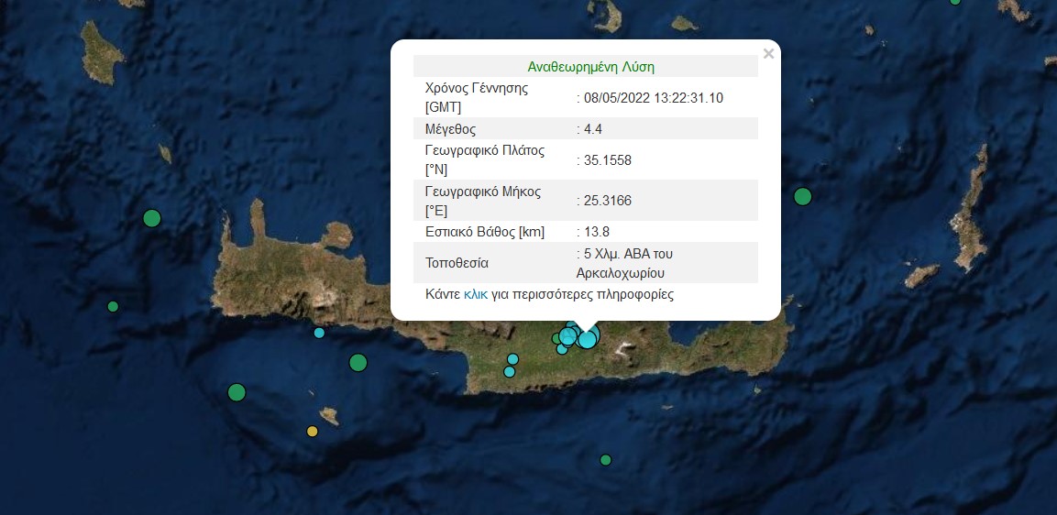Click the 'Γεωγραφικό Πλάτος [°N]' label

[485, 159]
